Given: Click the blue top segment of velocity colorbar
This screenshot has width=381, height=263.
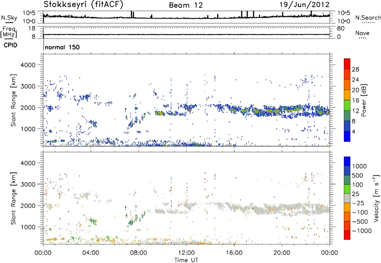Looking at the screenshot, I should (x=347, y=161).
